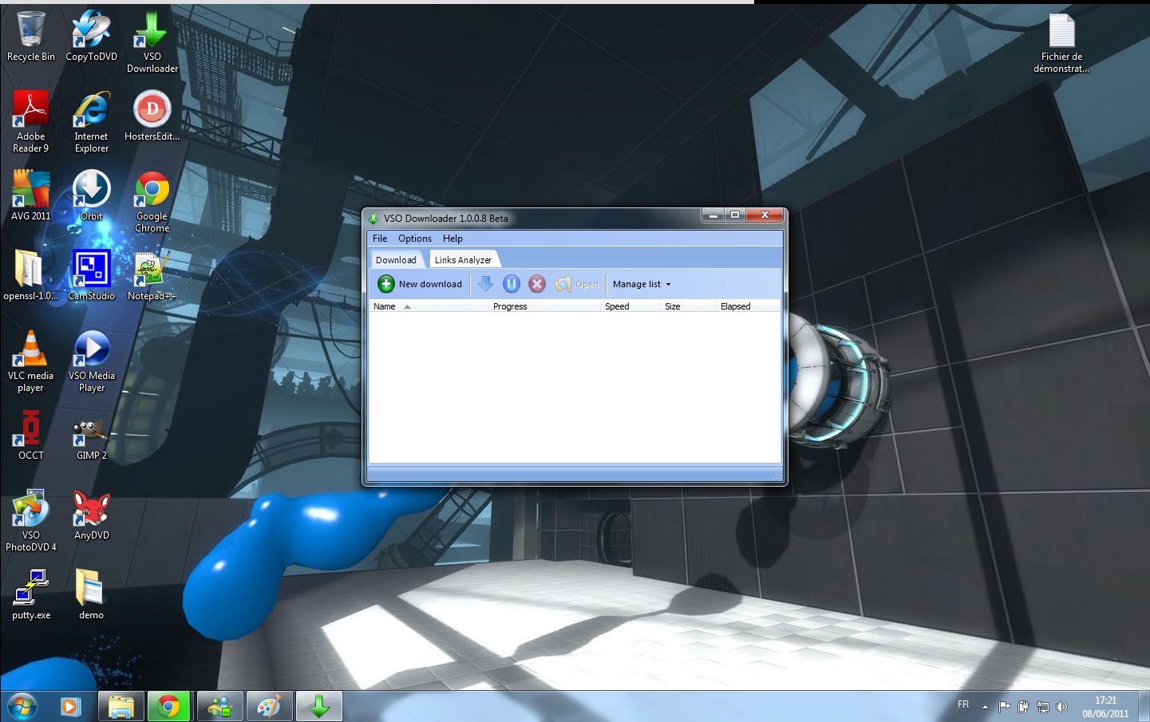Show hidden system tray icons
This screenshot has width=1150, height=722.
[x=985, y=707]
